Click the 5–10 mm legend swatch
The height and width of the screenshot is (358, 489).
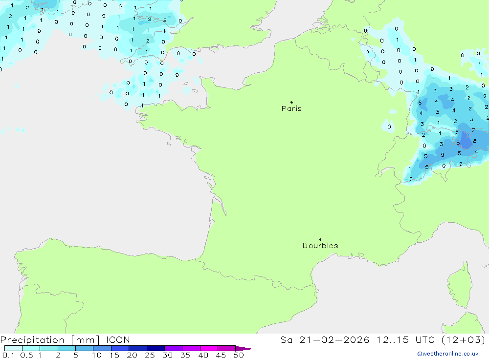85,348
